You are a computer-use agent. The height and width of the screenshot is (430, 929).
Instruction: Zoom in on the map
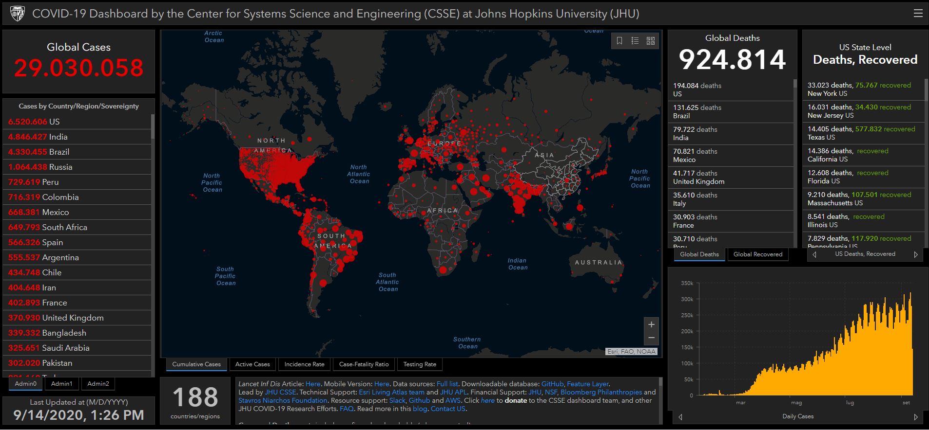click(x=651, y=324)
